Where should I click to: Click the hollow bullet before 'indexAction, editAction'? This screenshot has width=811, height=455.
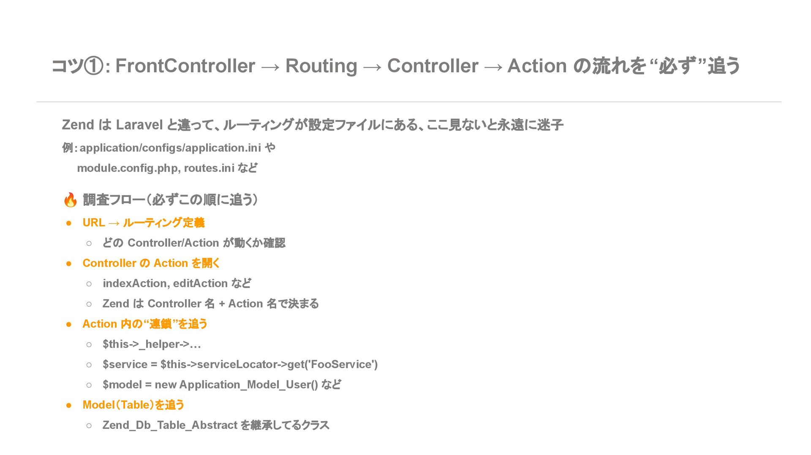tap(89, 284)
